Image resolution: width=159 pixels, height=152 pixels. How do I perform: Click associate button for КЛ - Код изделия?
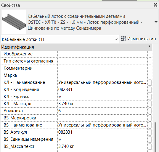150,90
